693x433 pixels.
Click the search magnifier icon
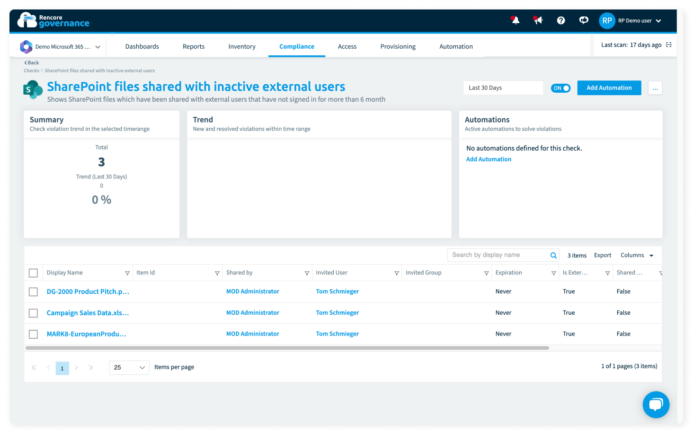(553, 256)
